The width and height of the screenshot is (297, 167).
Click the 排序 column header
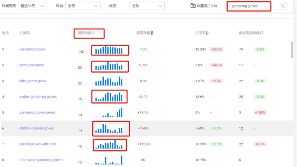(x=5, y=33)
